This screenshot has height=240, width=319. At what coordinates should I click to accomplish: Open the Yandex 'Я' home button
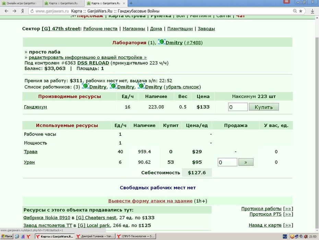pyautogui.click(x=22, y=11)
